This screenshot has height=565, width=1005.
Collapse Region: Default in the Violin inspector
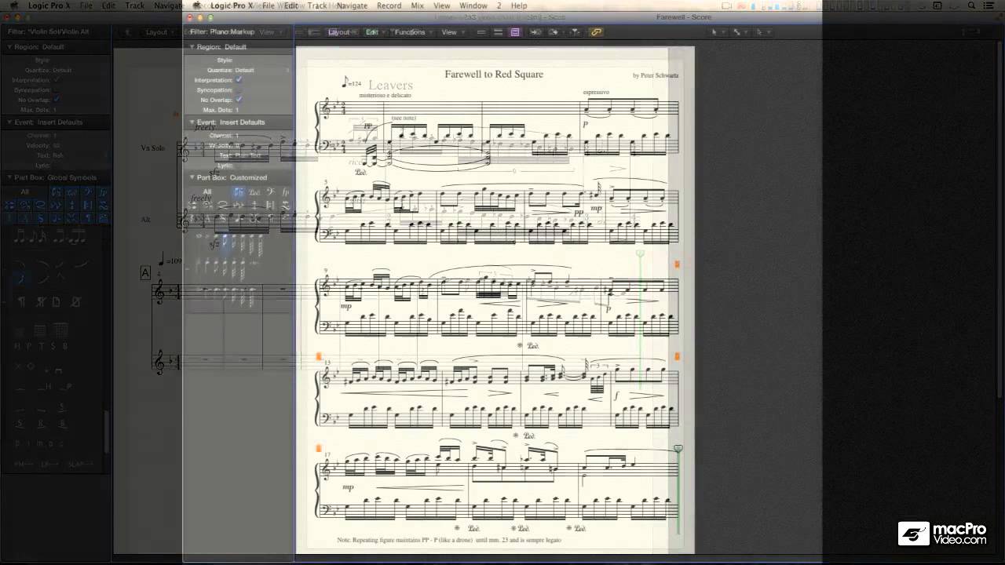click(x=9, y=47)
